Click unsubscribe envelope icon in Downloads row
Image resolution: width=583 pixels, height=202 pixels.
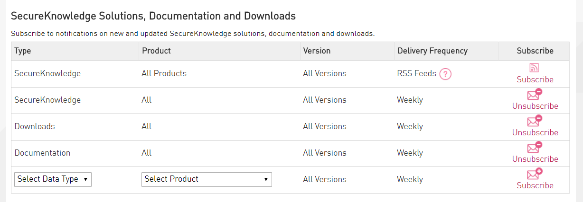[x=535, y=121]
